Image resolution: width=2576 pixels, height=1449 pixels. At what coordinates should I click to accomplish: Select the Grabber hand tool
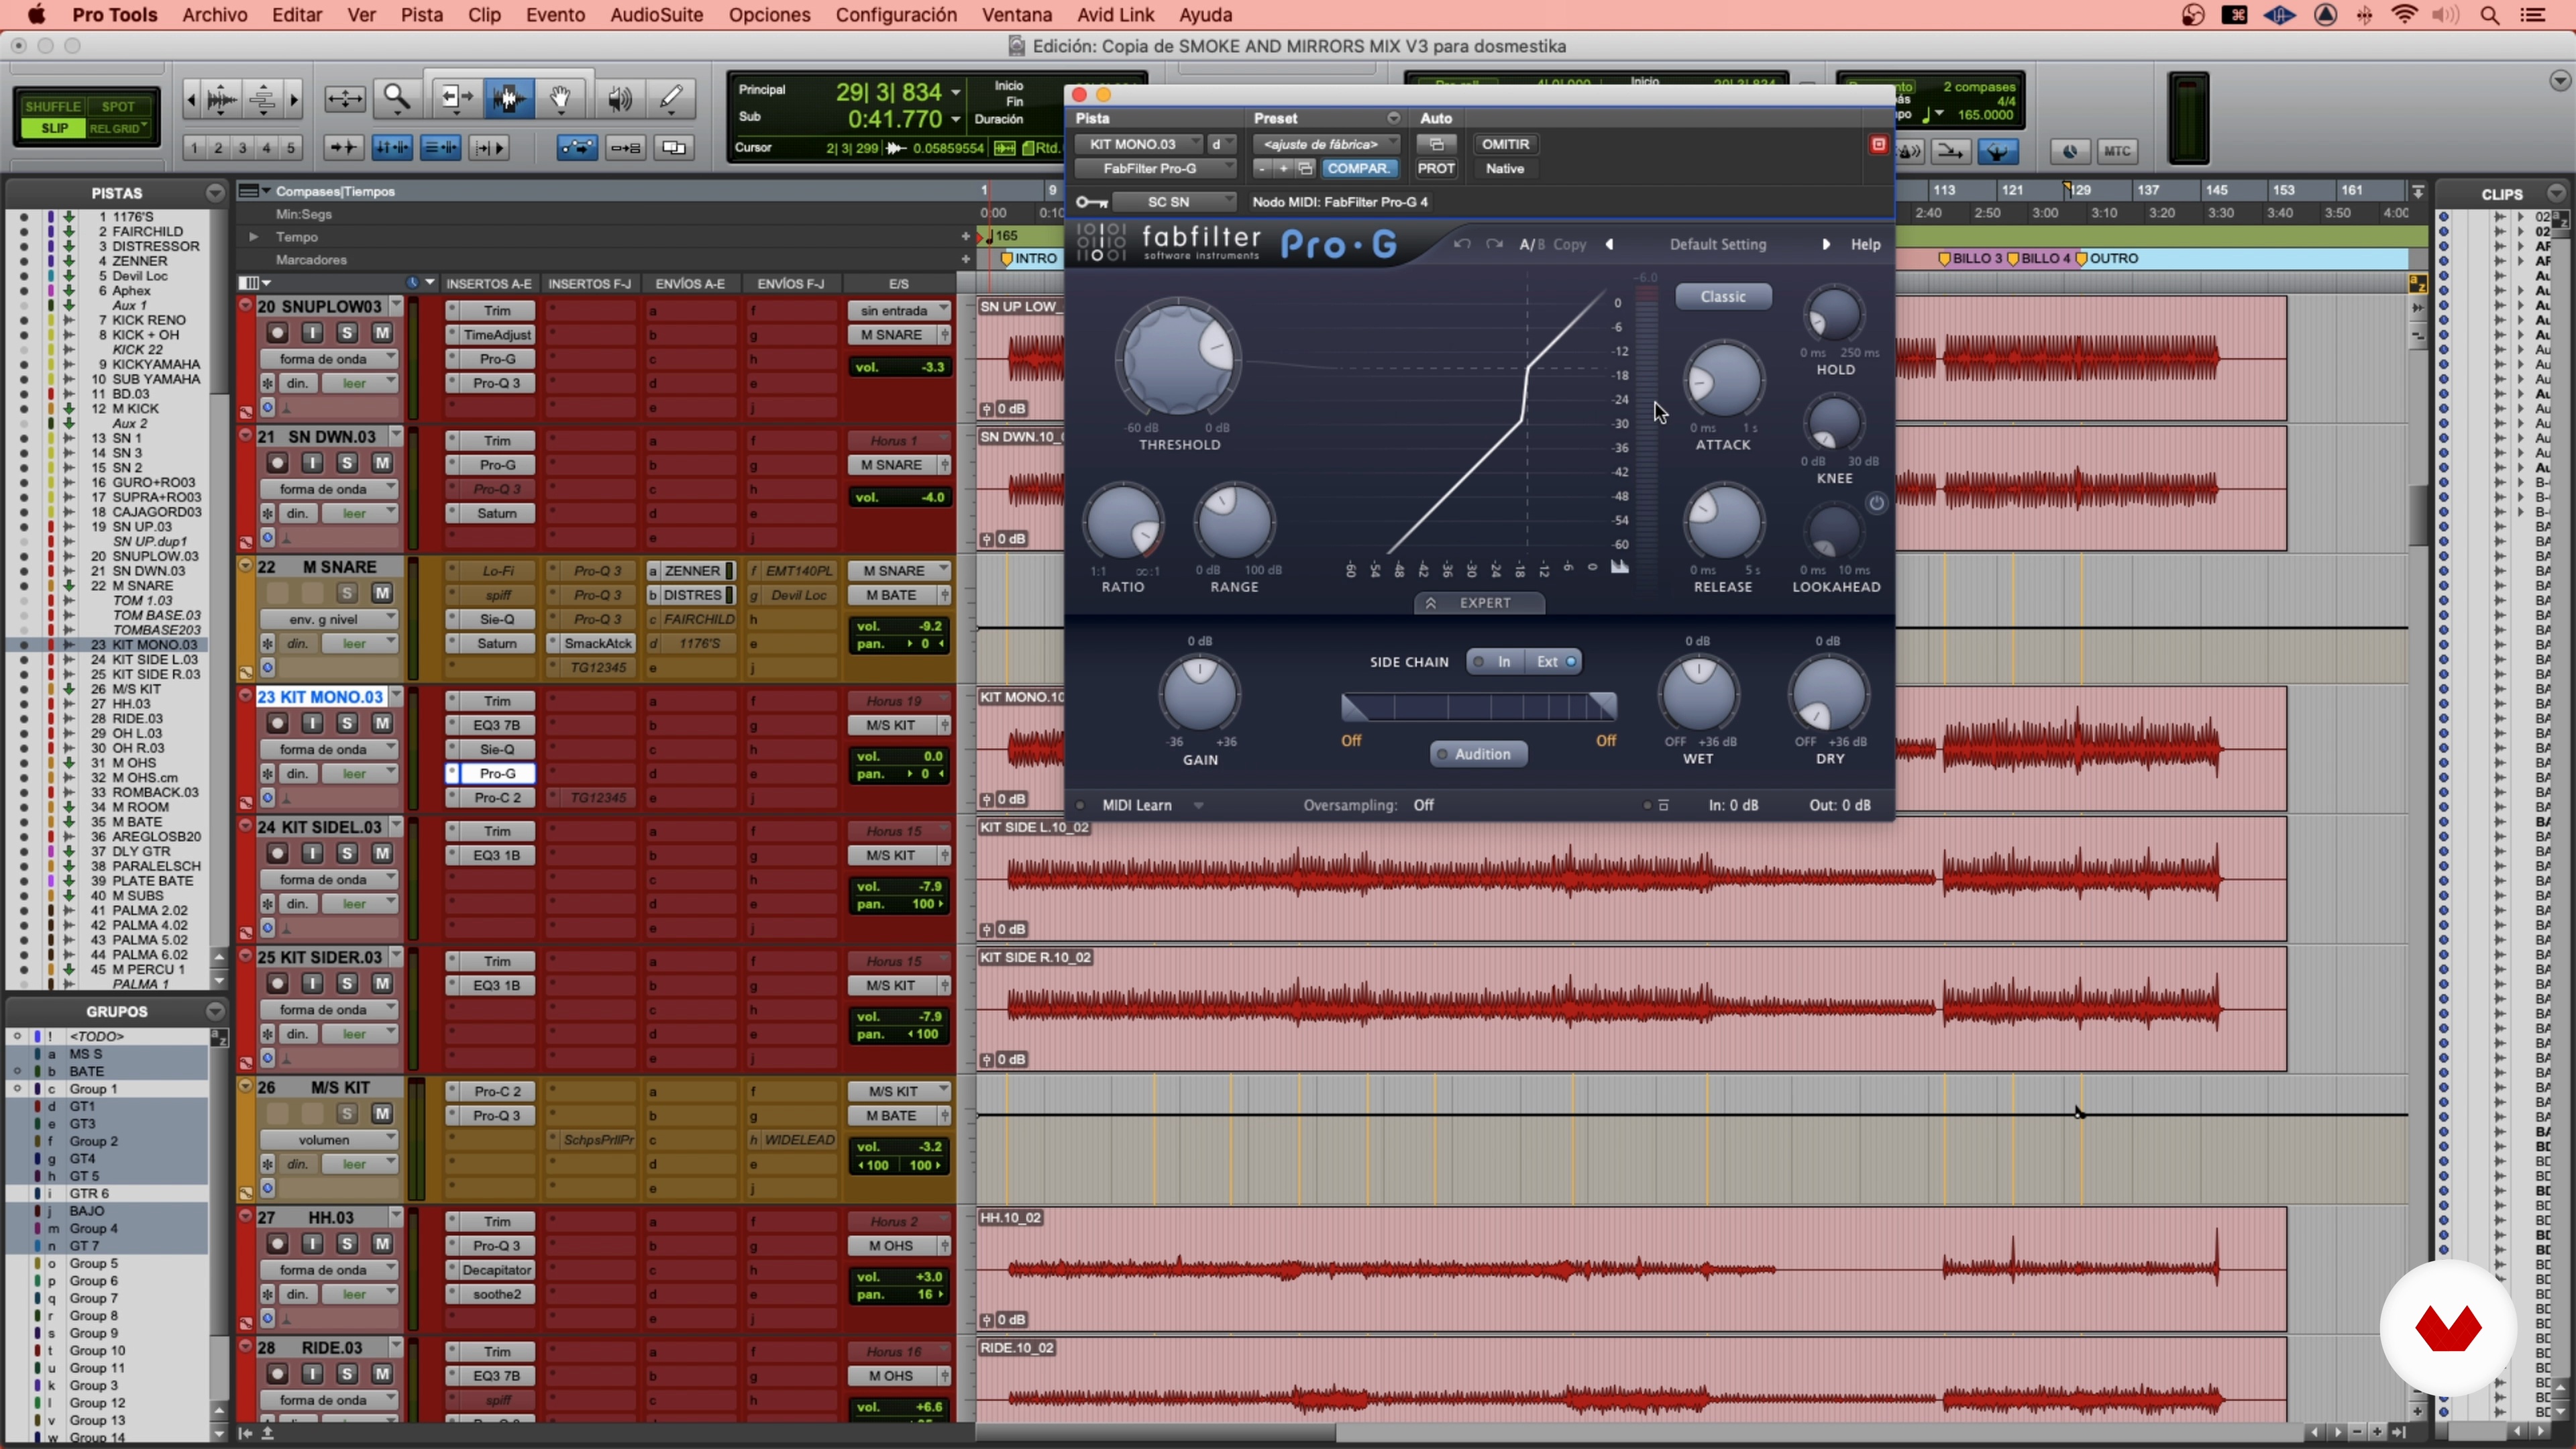point(561,98)
